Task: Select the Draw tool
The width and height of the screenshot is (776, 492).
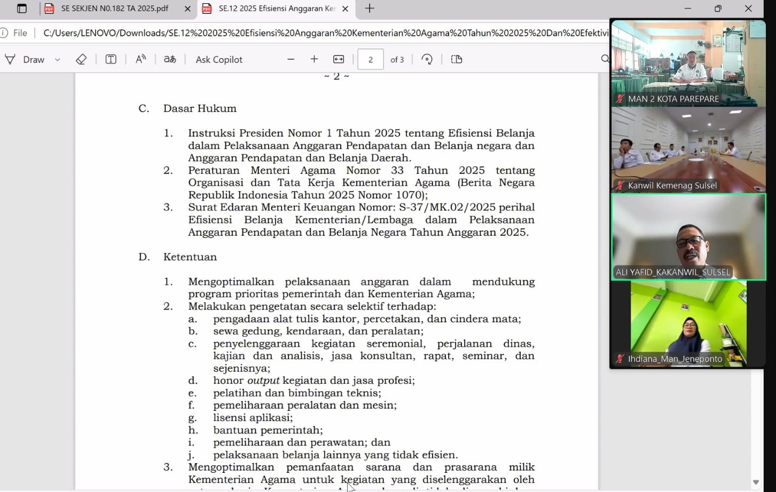Action: (25, 59)
